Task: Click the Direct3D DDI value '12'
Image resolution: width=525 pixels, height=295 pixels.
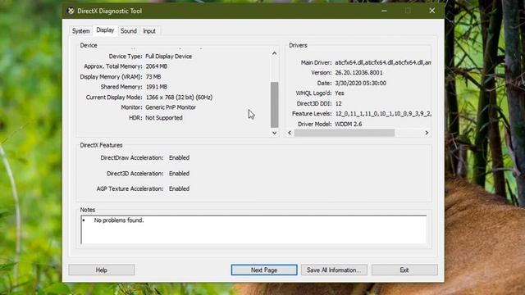Action: [x=338, y=104]
